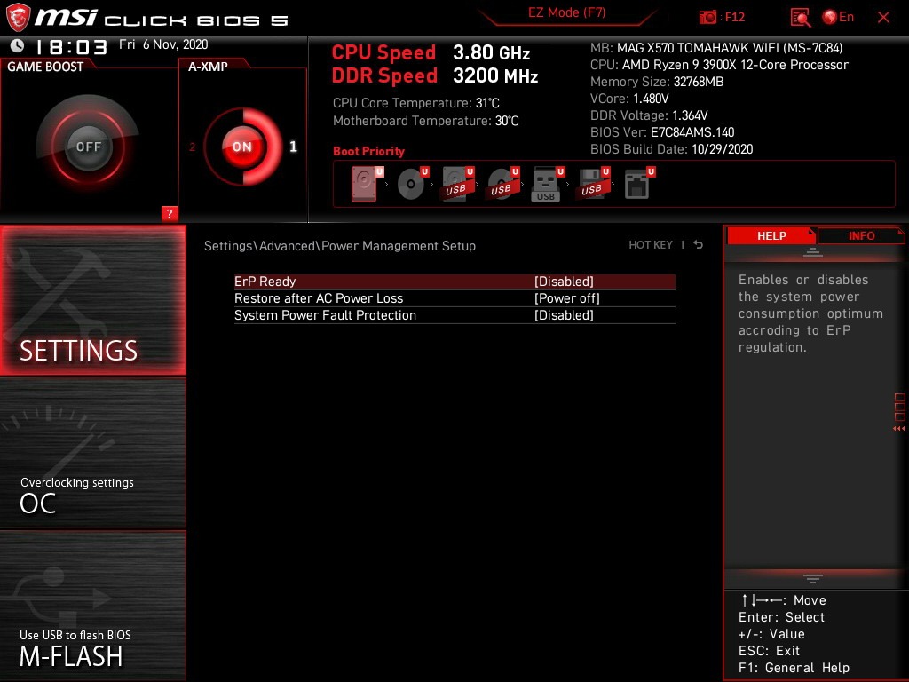Select the USB optical disc boot device
The image size is (909, 682).
[502, 184]
